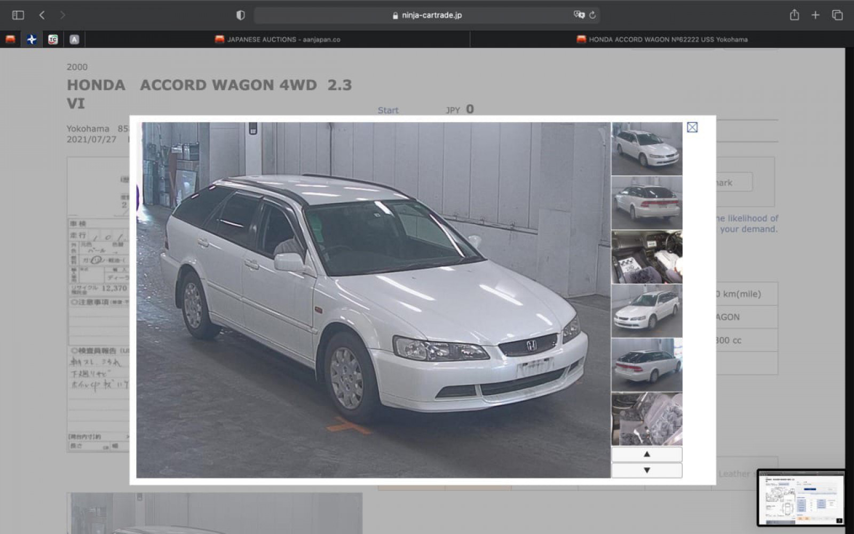Close the photo lightbox with X icon
854x534 pixels.
click(692, 127)
